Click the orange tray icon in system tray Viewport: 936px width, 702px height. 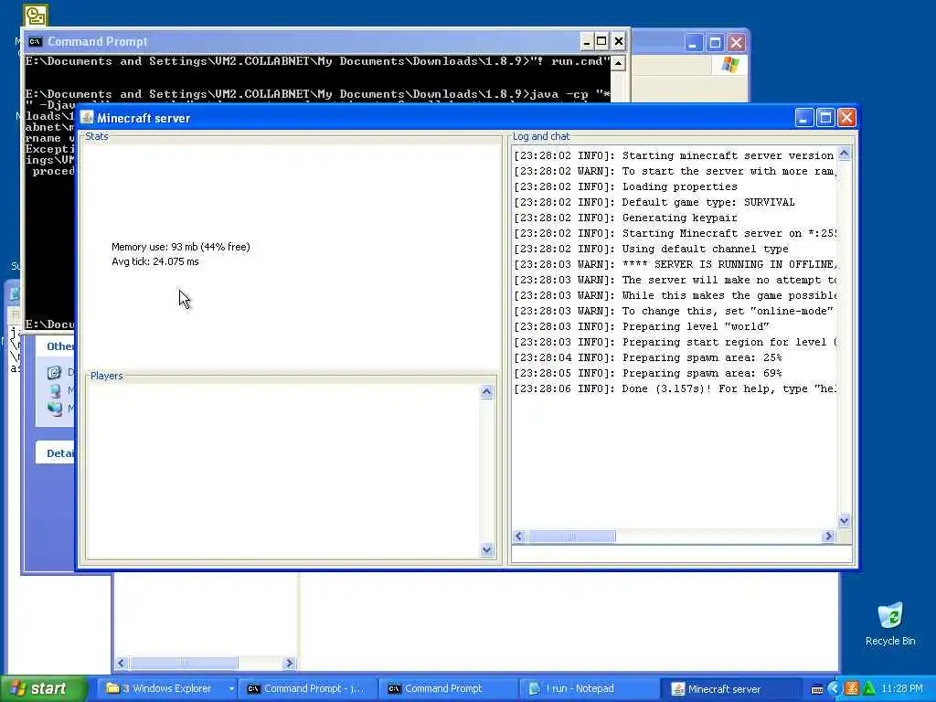coord(851,689)
